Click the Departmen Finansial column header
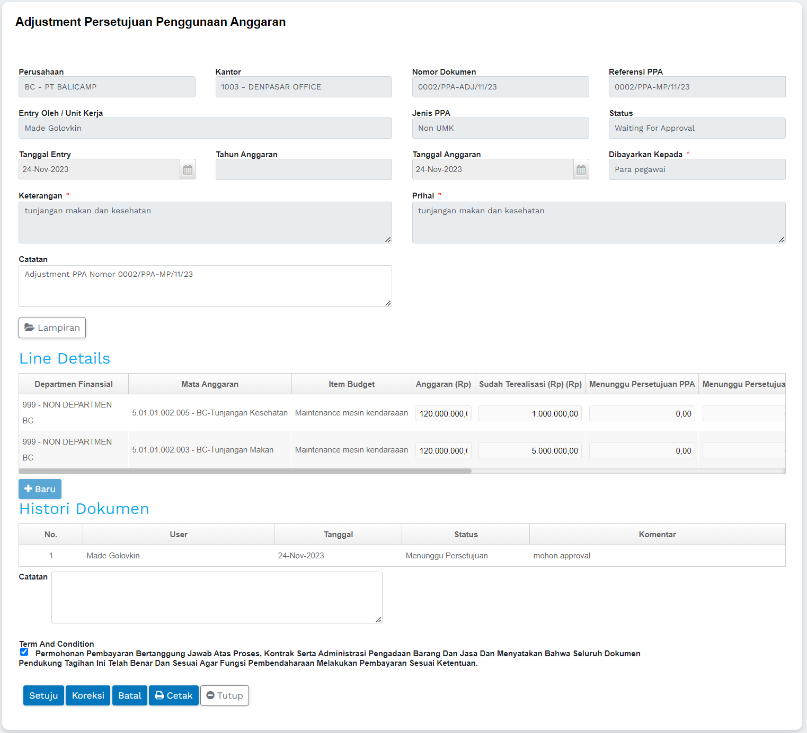The height and width of the screenshot is (733, 807). 74,384
